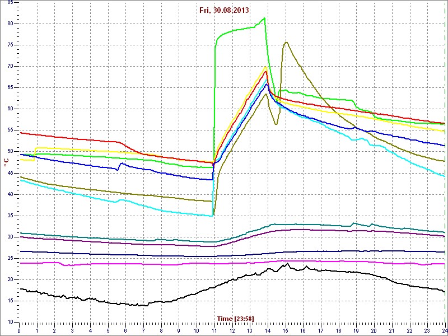The width and height of the screenshot is (448, 336).
Task: Select the 45 value on the temperature axis
Action: pos(10,173)
